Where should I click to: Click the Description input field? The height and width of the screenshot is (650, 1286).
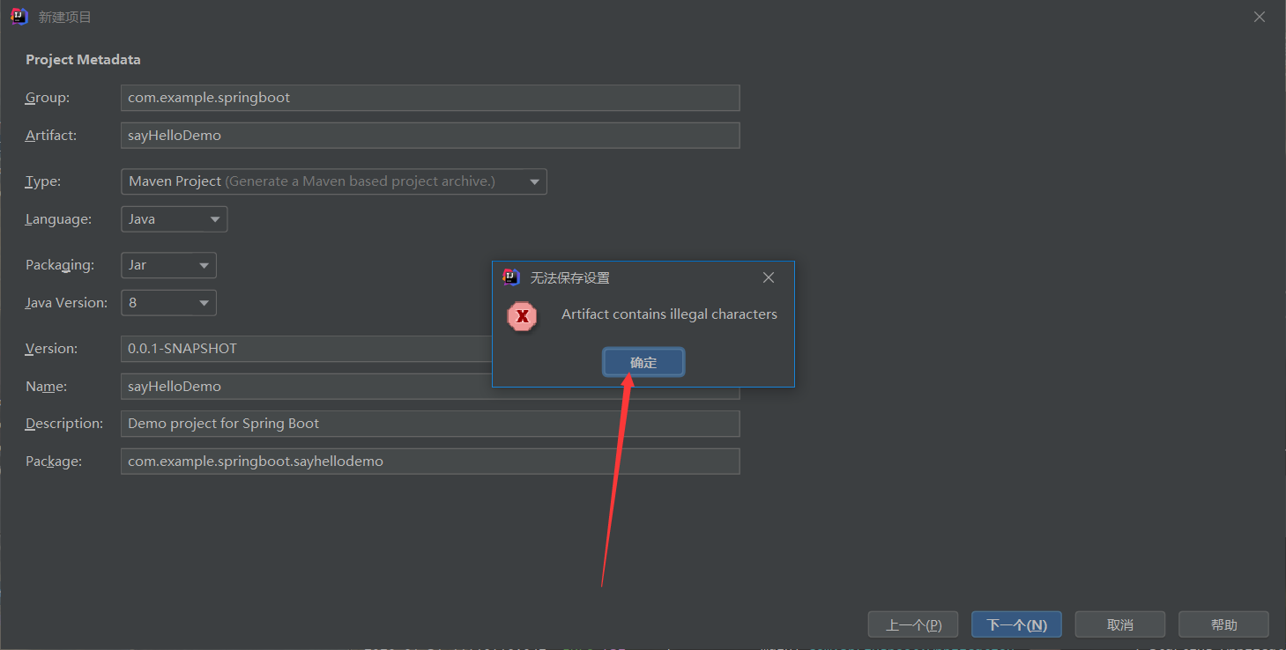pos(430,424)
